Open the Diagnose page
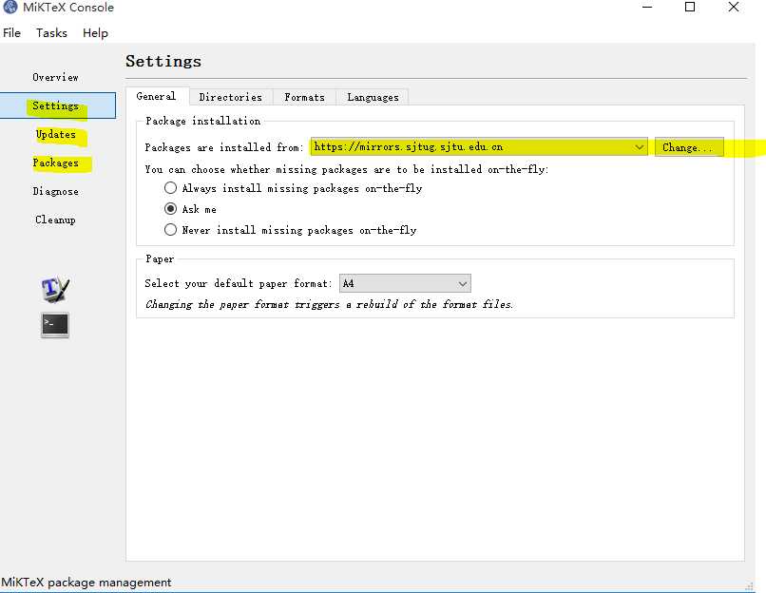Image resolution: width=766 pixels, height=593 pixels. [x=55, y=191]
